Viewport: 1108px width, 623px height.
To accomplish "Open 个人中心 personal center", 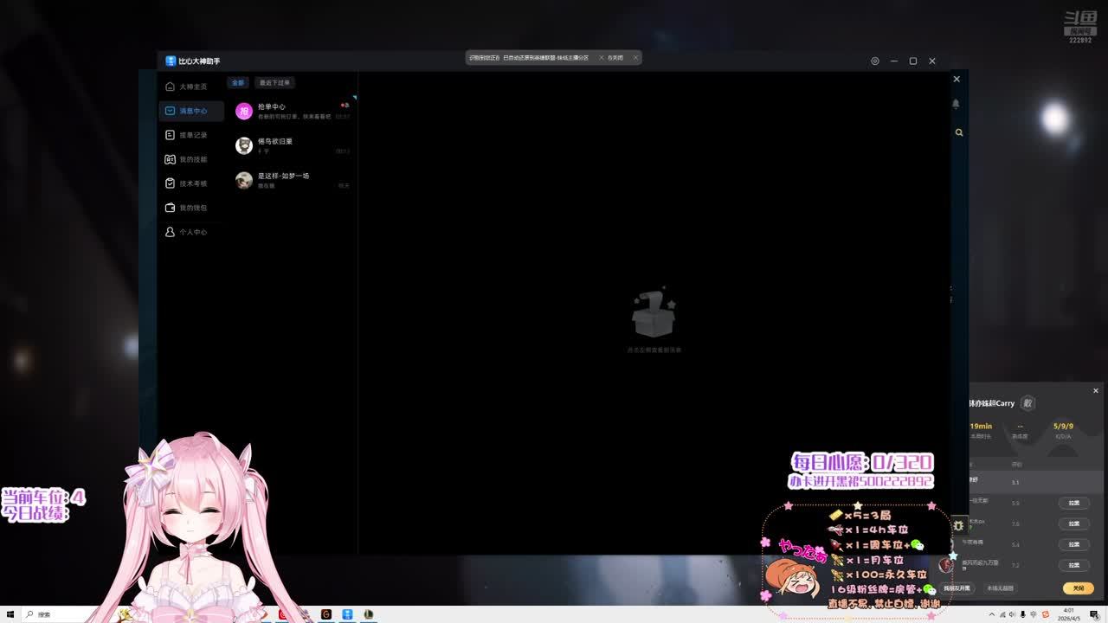I will 191,232.
